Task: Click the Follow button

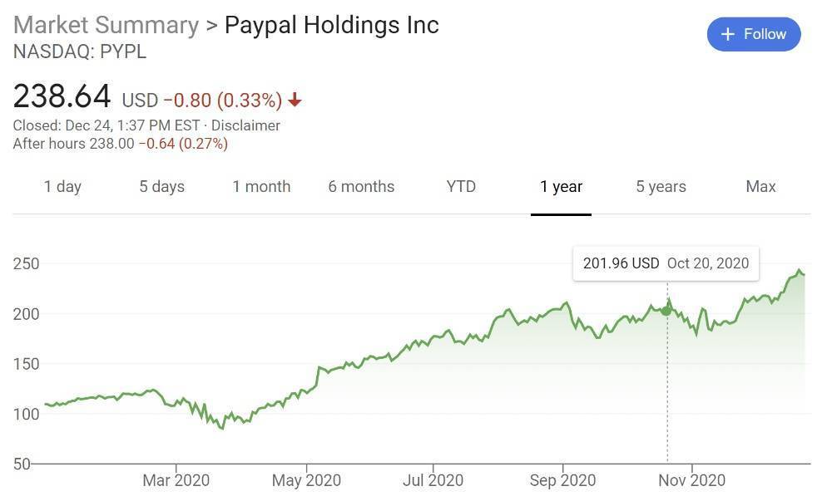Action: click(x=753, y=34)
